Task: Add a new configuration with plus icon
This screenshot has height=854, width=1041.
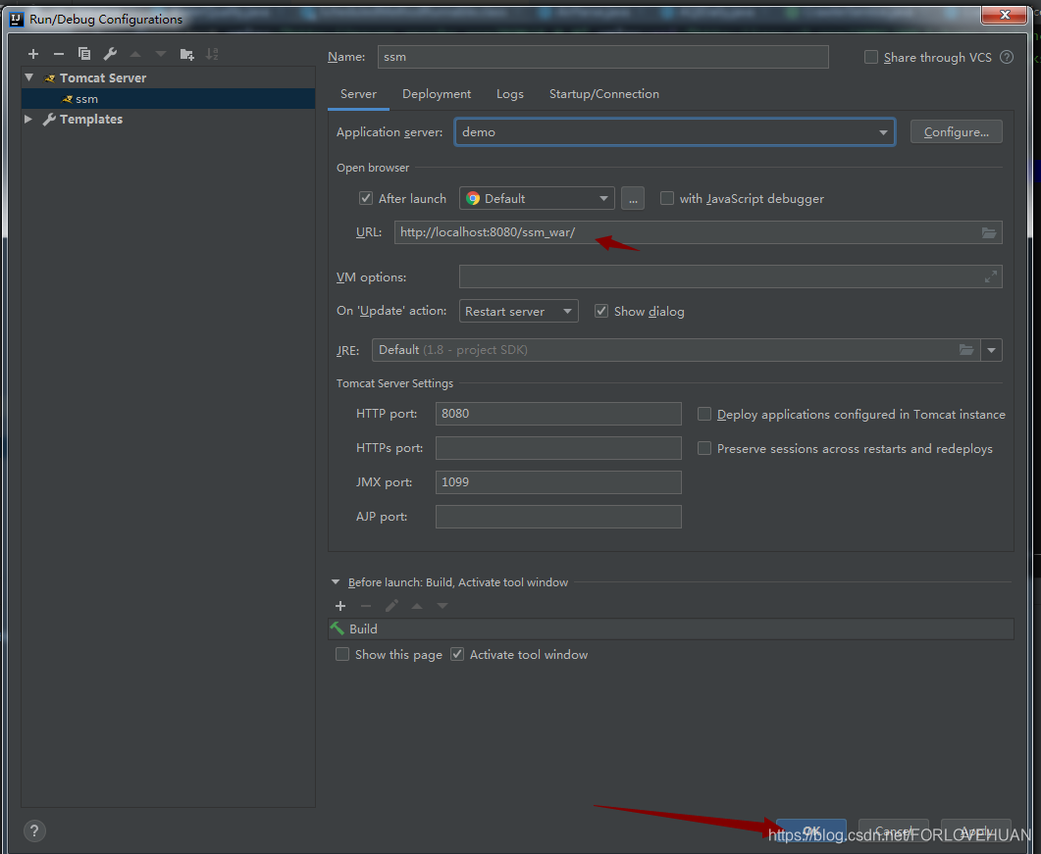Action: pyautogui.click(x=33, y=54)
